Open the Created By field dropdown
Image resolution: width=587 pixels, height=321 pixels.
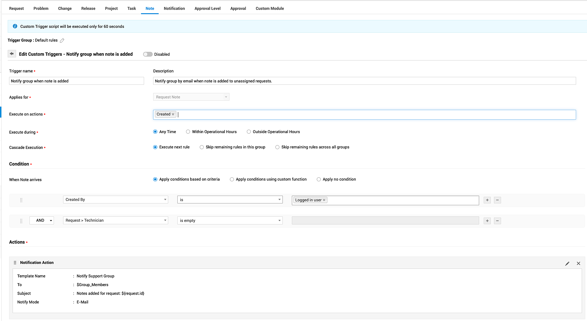115,200
